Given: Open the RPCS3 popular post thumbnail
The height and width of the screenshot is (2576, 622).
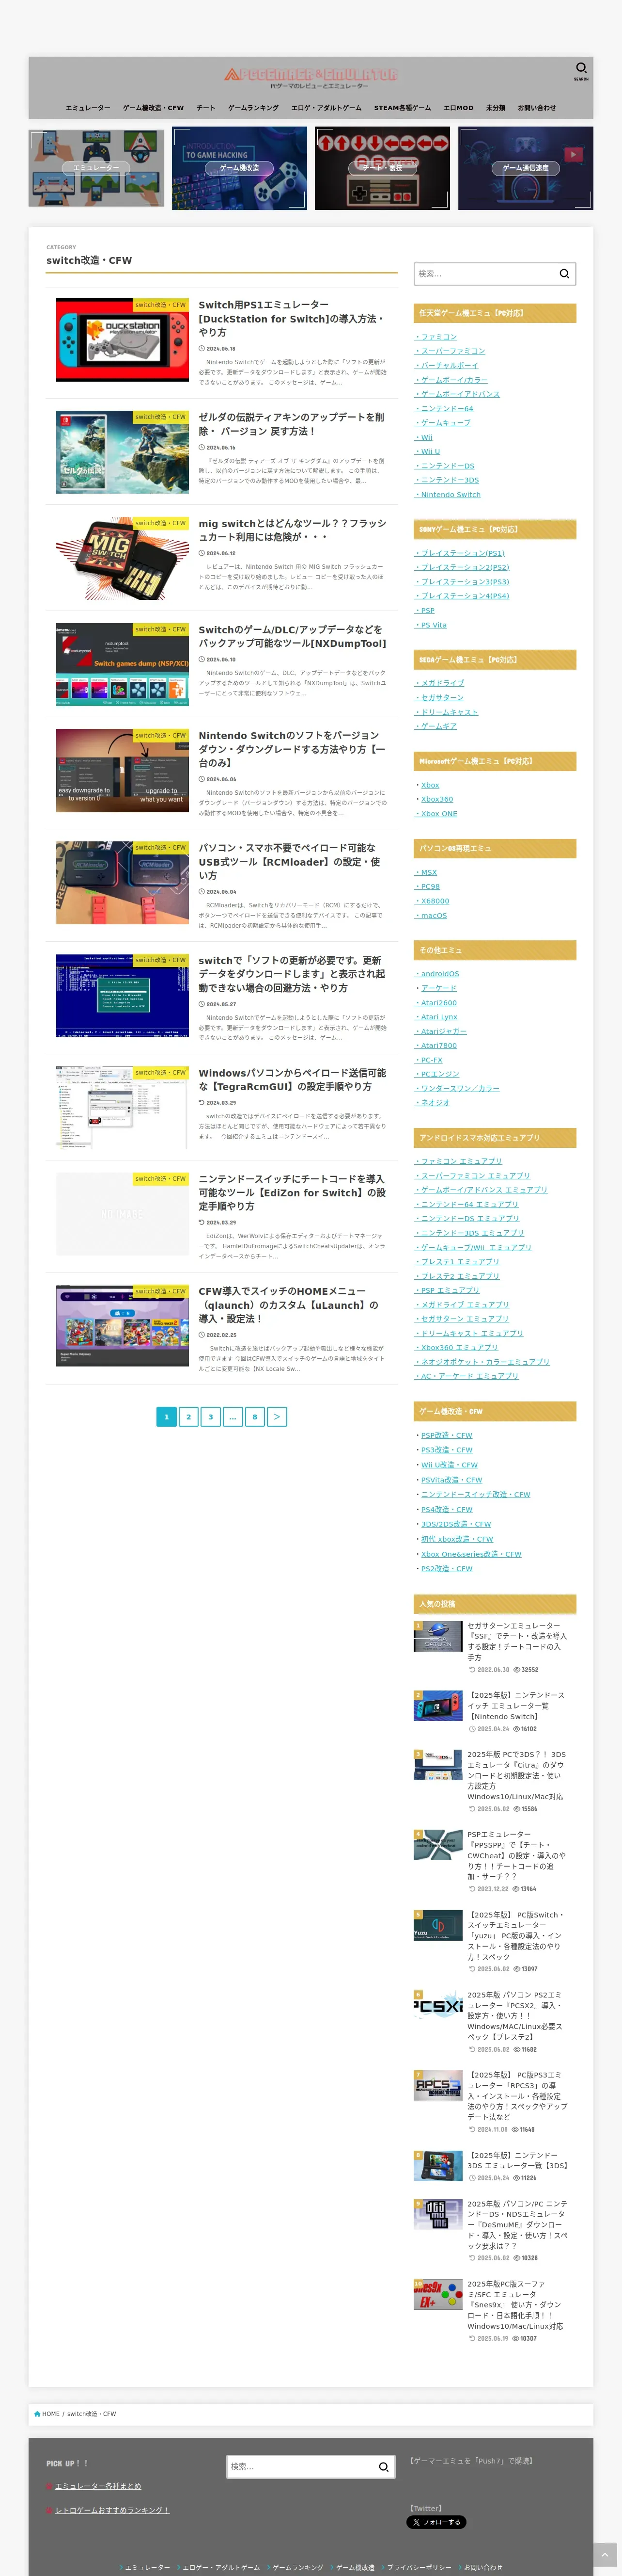Looking at the screenshot, I should pyautogui.click(x=437, y=2085).
